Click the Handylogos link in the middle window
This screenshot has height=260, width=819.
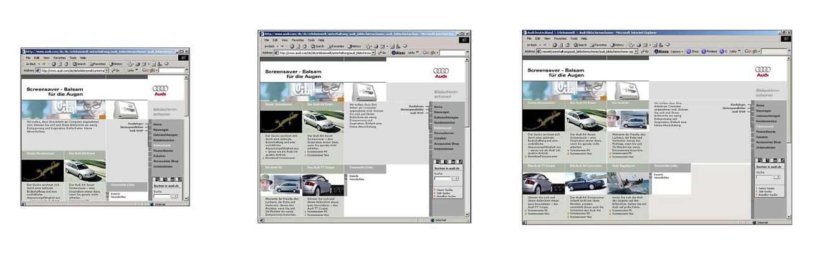416,106
